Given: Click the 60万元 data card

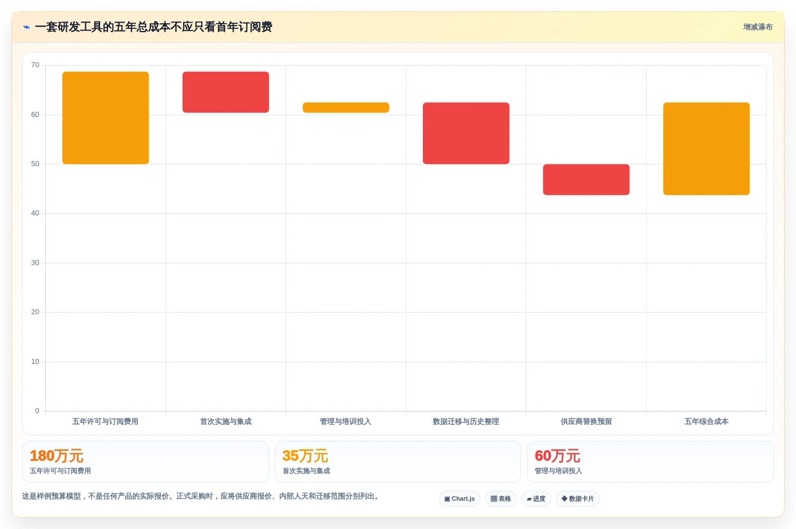Looking at the screenshot, I should 650,462.
